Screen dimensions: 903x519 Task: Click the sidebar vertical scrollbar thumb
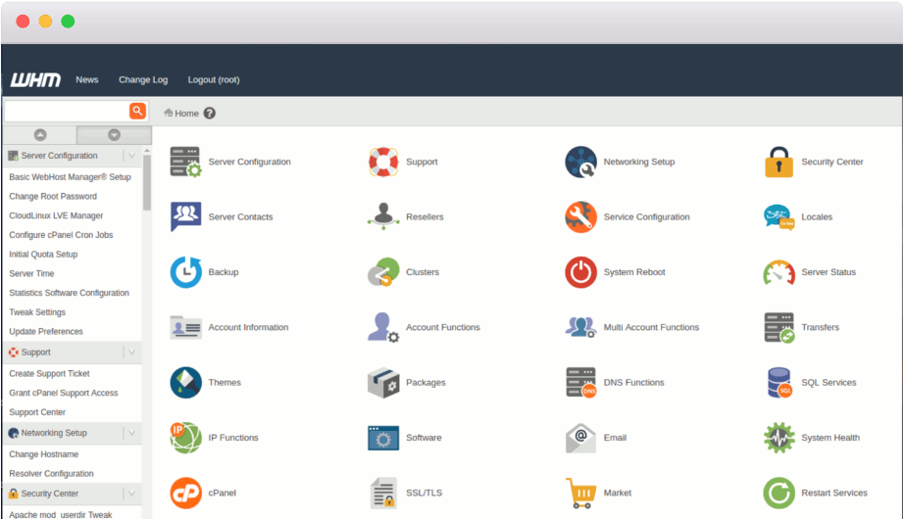pos(147,183)
